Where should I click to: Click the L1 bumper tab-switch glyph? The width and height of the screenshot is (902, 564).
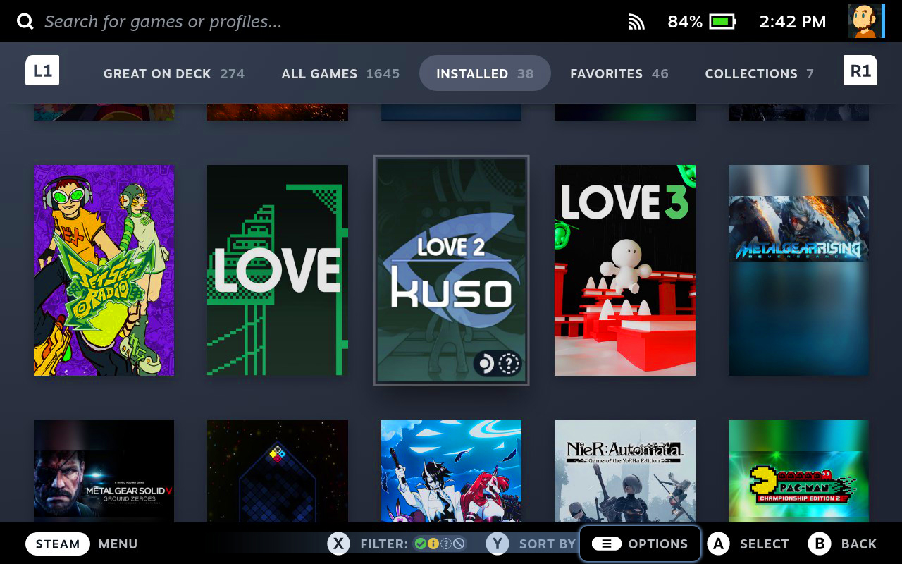click(x=42, y=70)
